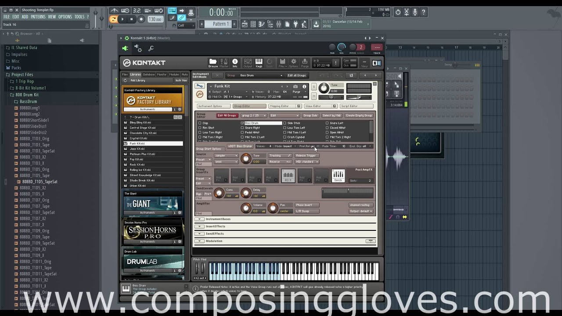Expand the InsertEffects section

(x=199, y=226)
